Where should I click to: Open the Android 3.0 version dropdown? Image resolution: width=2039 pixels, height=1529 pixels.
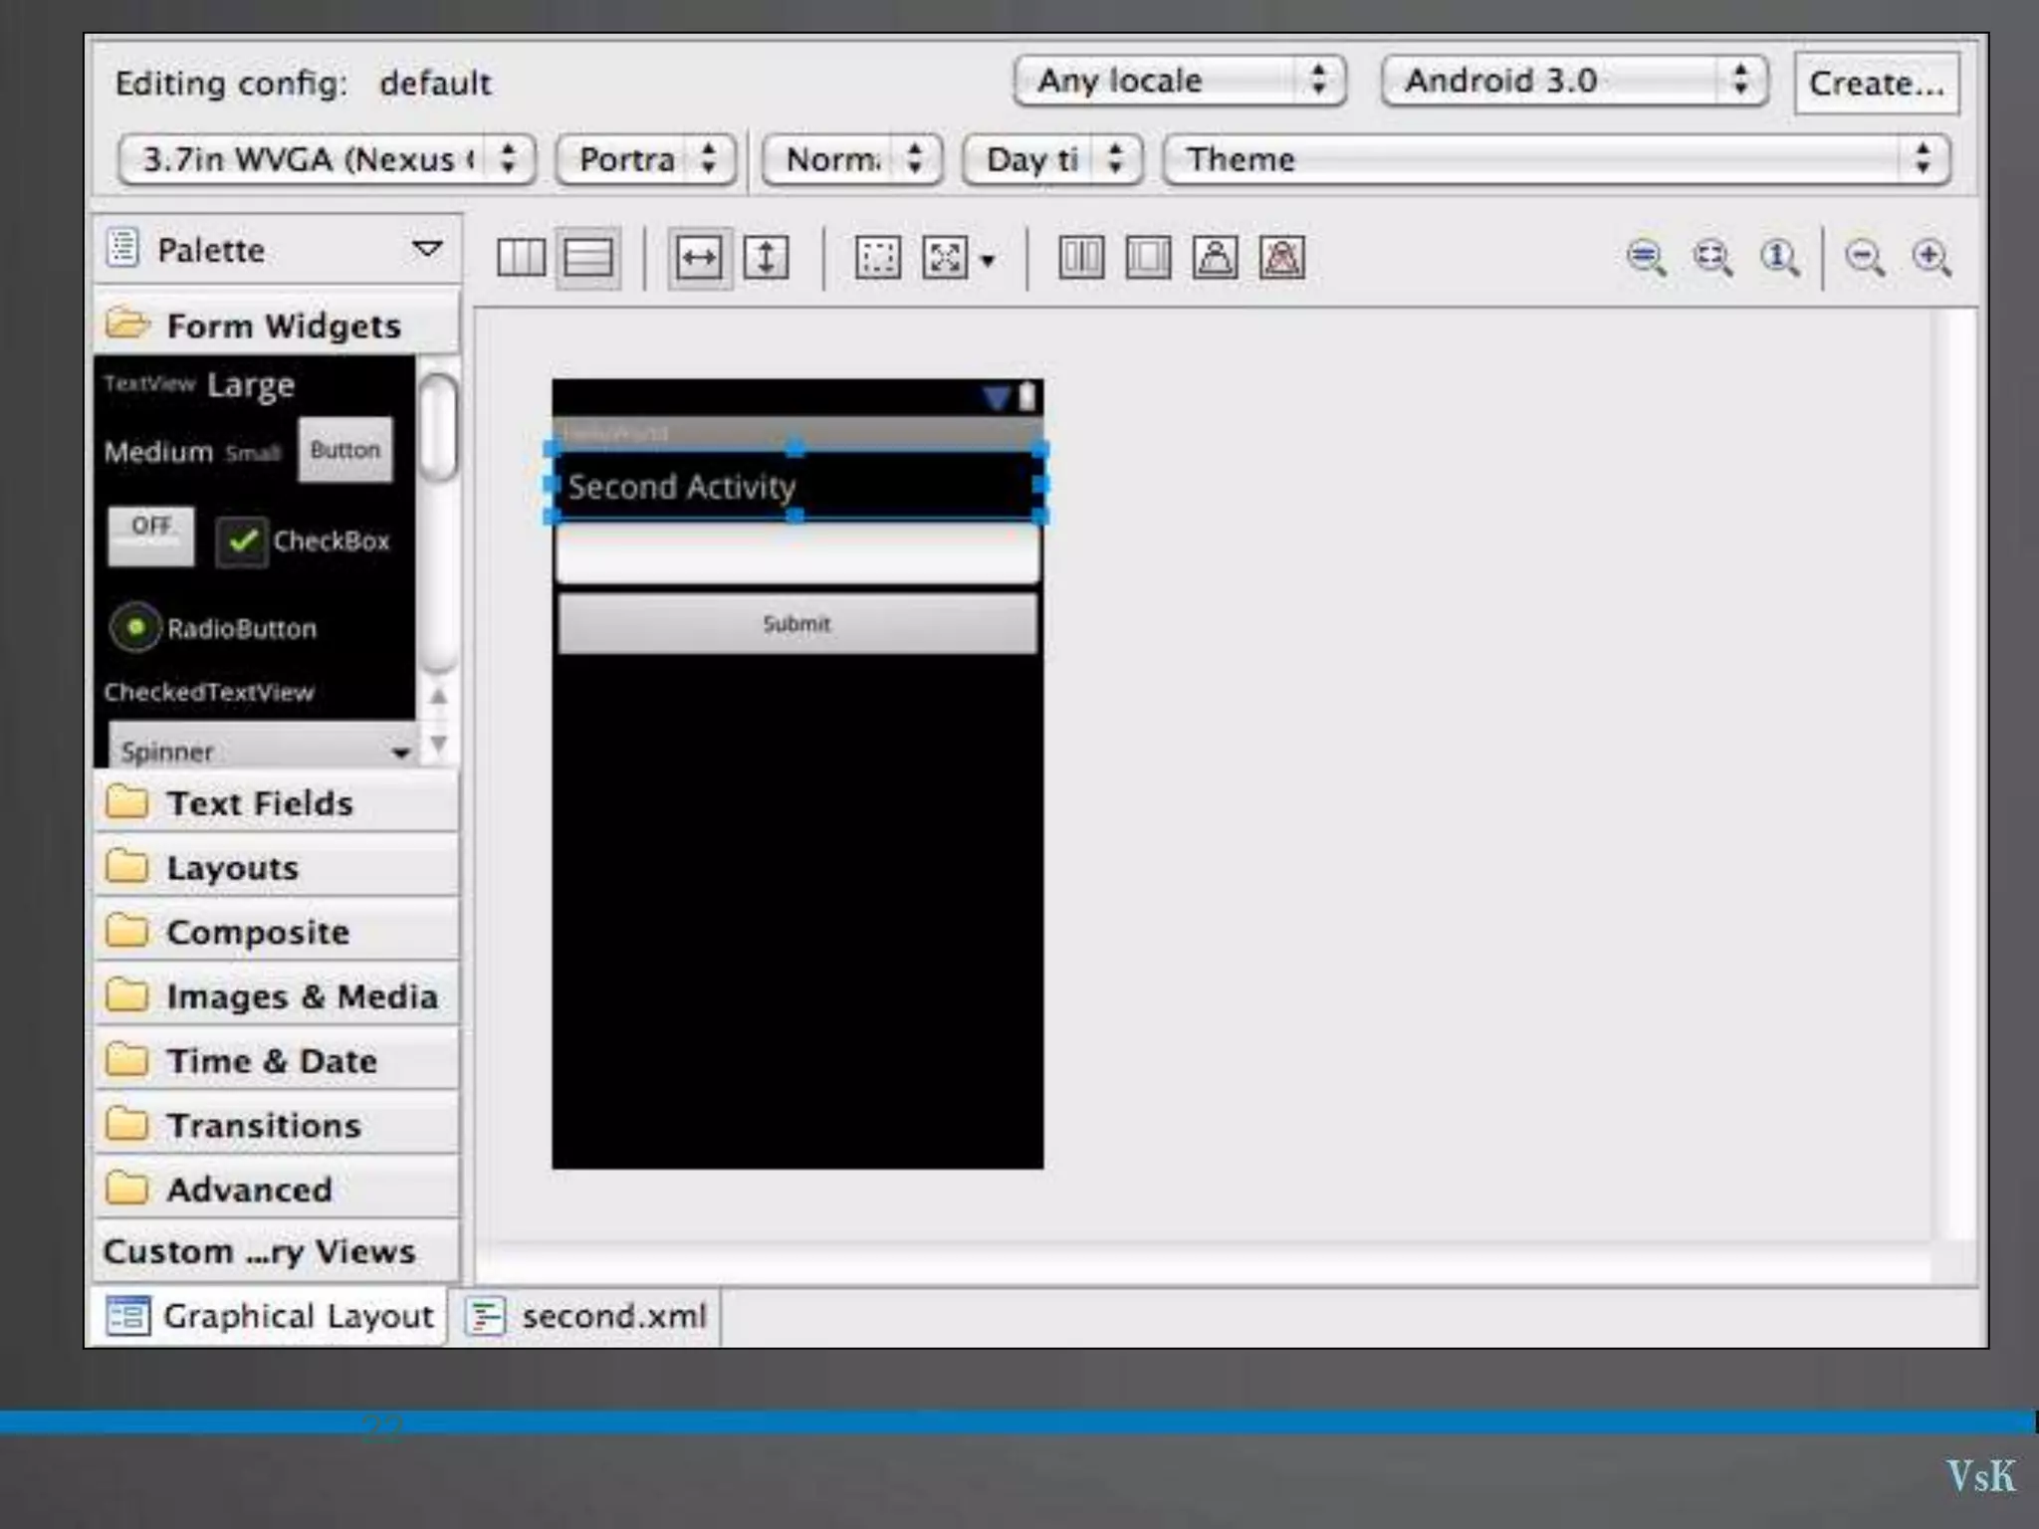pos(1574,80)
